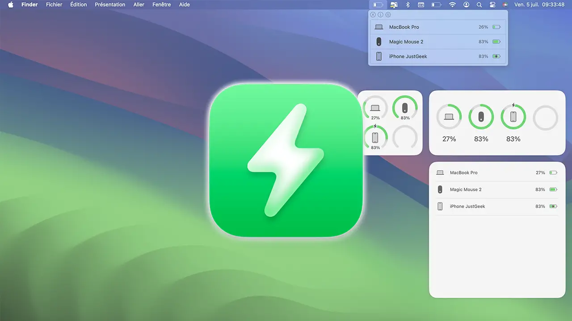Viewport: 572px width, 321px height.
Task: Click the laptop icon in the large list widget
Action: (x=440, y=173)
